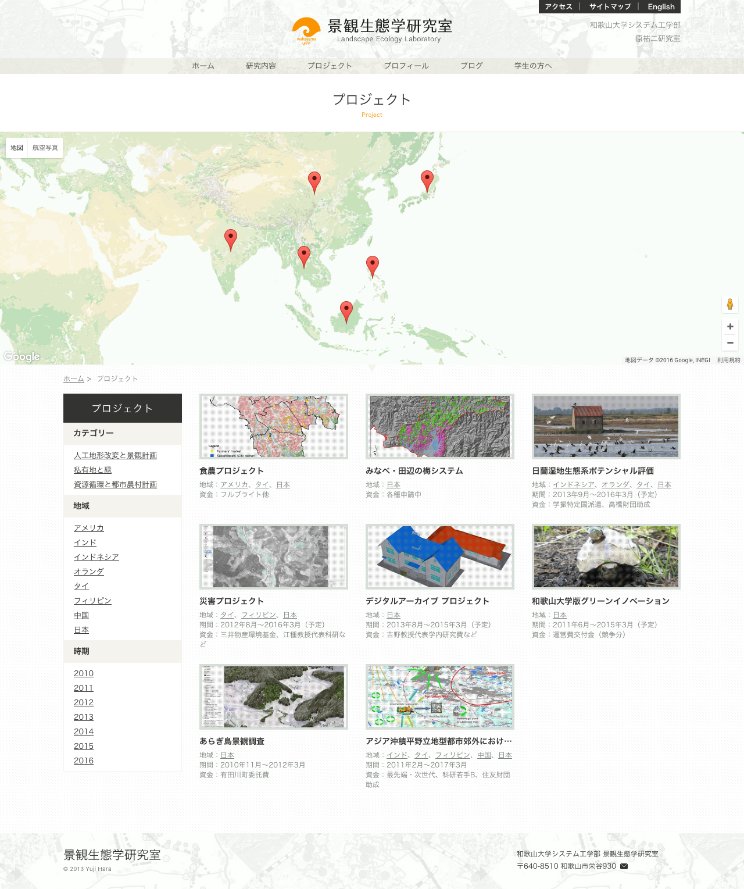
Task: Switch site language to English
Action: click(x=661, y=7)
